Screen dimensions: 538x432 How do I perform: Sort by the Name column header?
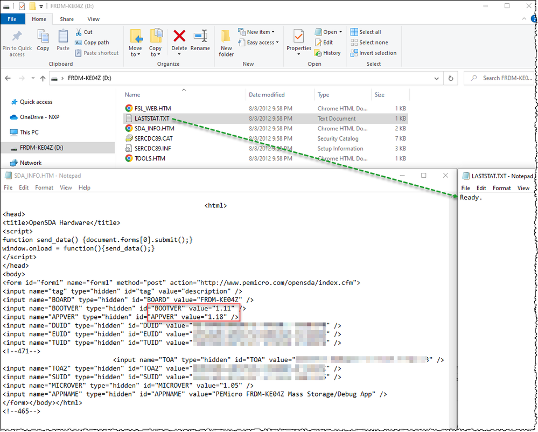(x=132, y=95)
